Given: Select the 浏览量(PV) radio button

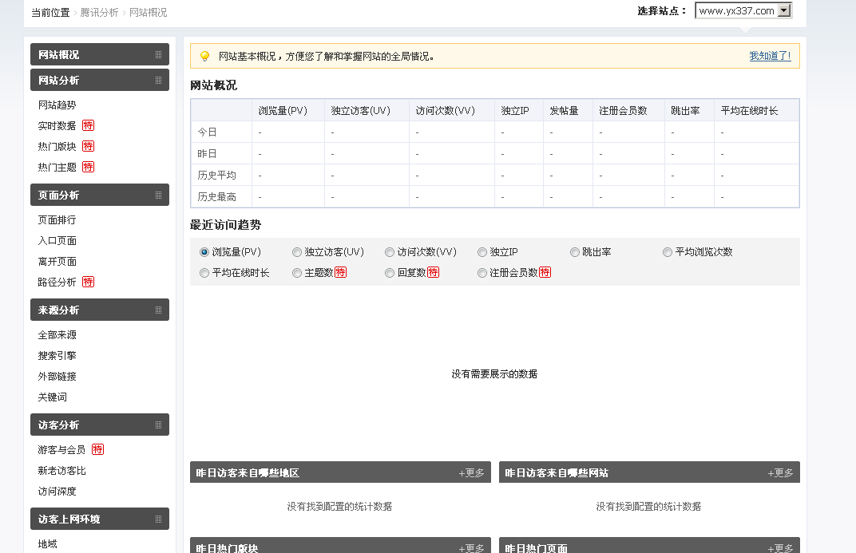Looking at the screenshot, I should click(204, 252).
